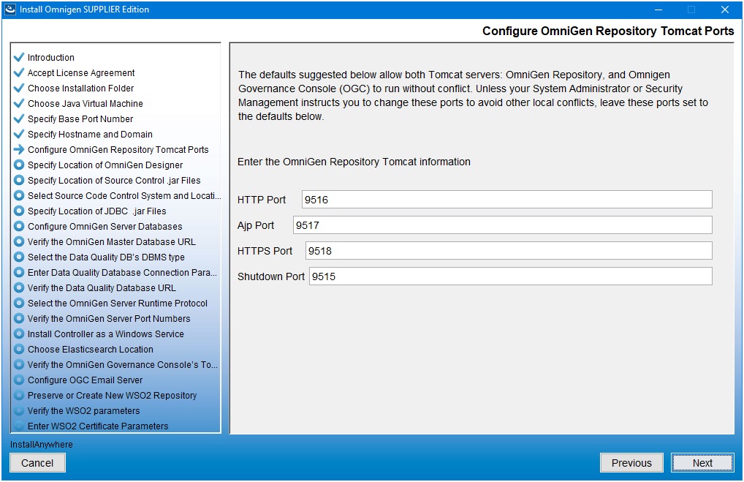Click the Verify the WSO2 parameters label
The height and width of the screenshot is (482, 744).
coord(83,411)
